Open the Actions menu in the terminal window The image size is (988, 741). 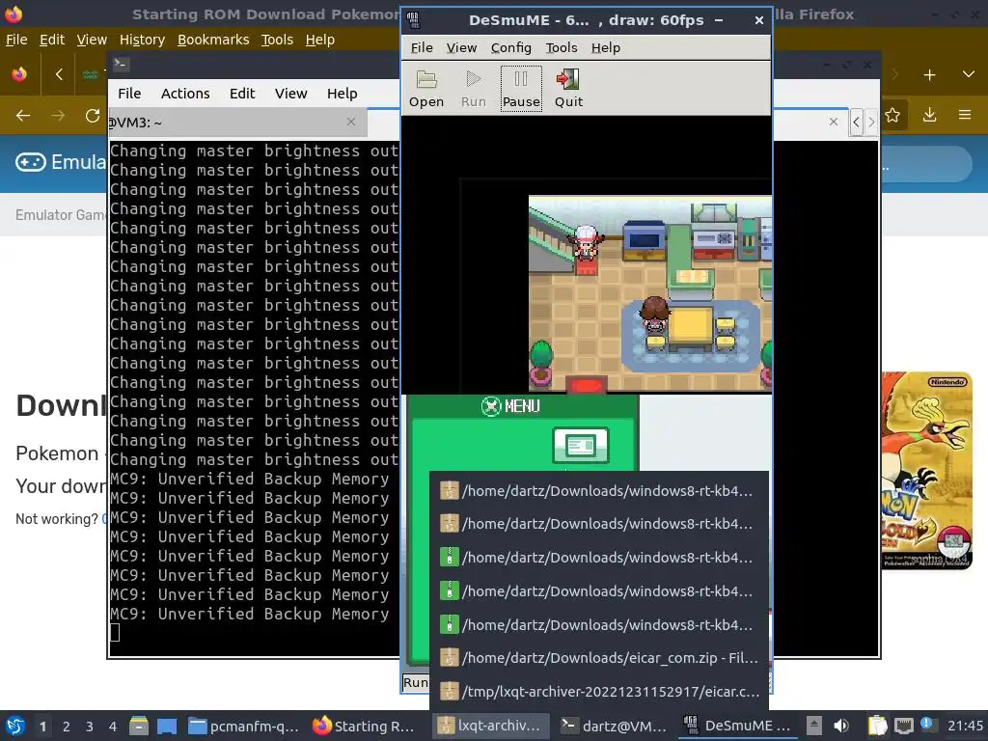185,94
